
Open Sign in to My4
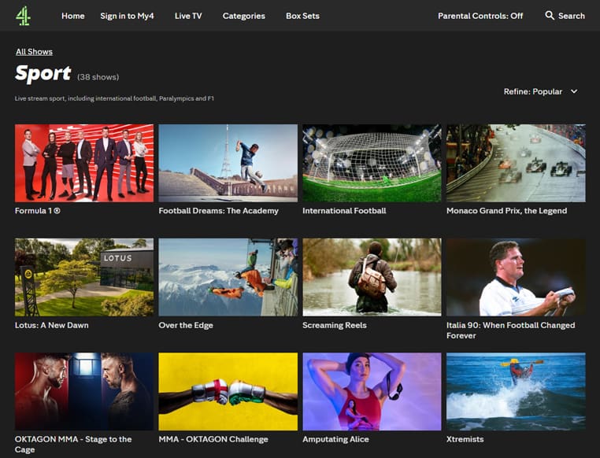point(127,16)
